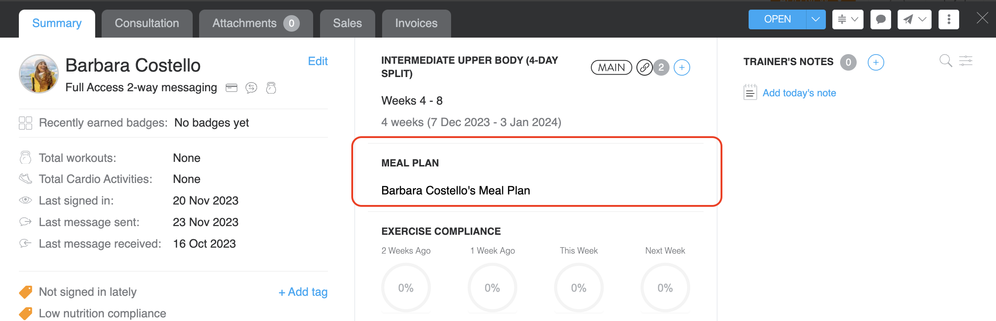
Task: Open the Invoices tab
Action: [x=416, y=23]
